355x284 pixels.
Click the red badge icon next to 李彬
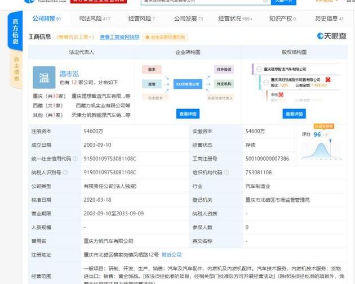point(281,94)
